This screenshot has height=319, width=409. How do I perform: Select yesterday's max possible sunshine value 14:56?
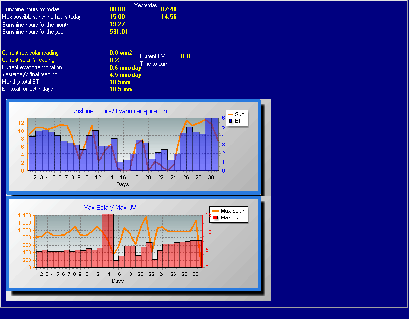point(169,17)
